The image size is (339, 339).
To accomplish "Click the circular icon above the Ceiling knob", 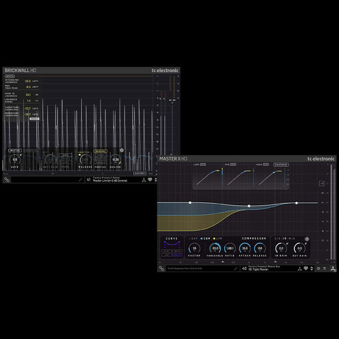I will pyautogui.click(x=122, y=150).
